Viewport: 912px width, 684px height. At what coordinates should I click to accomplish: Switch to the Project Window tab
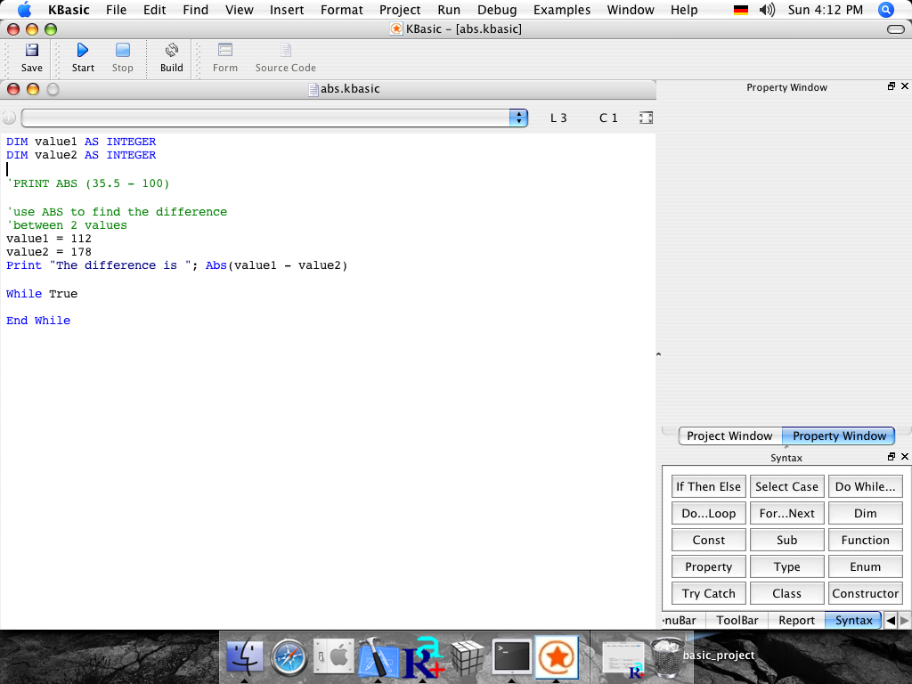pos(729,436)
